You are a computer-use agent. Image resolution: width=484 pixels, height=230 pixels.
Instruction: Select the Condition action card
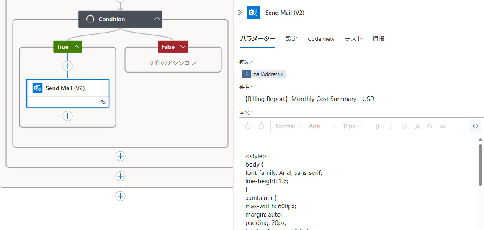pos(121,19)
